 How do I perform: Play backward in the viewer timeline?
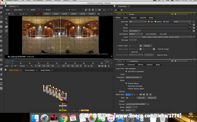53,66
